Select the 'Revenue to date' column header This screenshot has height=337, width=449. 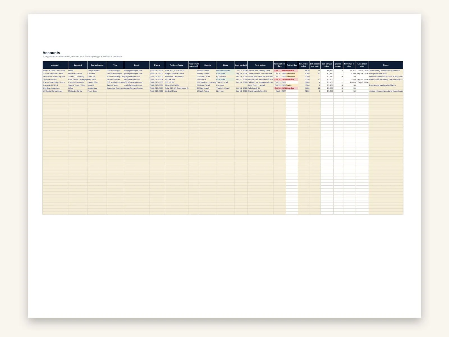(349, 65)
